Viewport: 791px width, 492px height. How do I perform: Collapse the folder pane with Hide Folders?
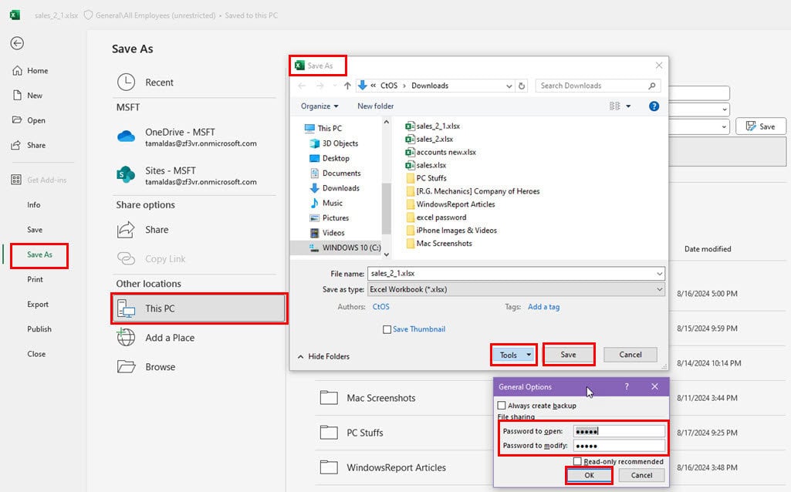click(323, 356)
